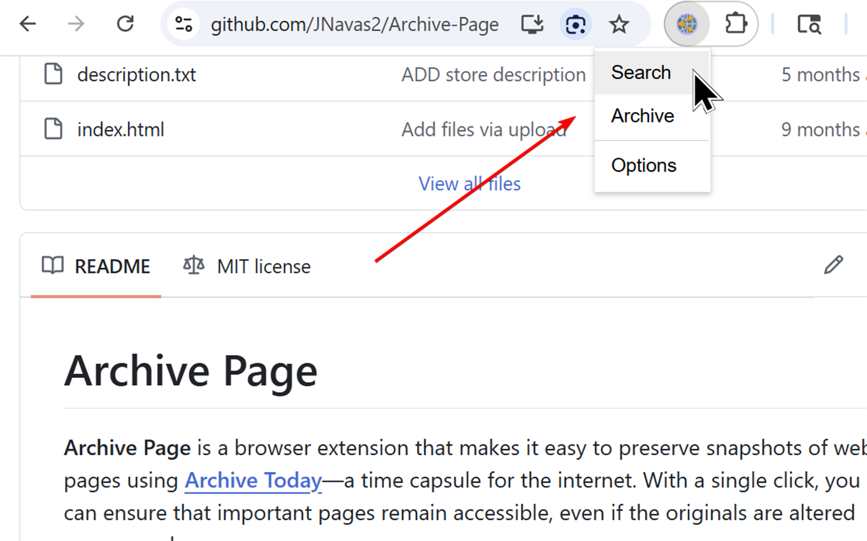Open the 'Add files via upload' commit
867x541 pixels.
[484, 129]
